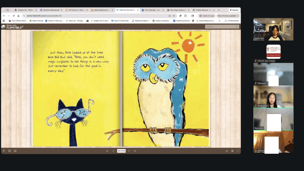Go to the first page of the flipbook
This screenshot has width=304, height=171.
(x=107, y=151)
